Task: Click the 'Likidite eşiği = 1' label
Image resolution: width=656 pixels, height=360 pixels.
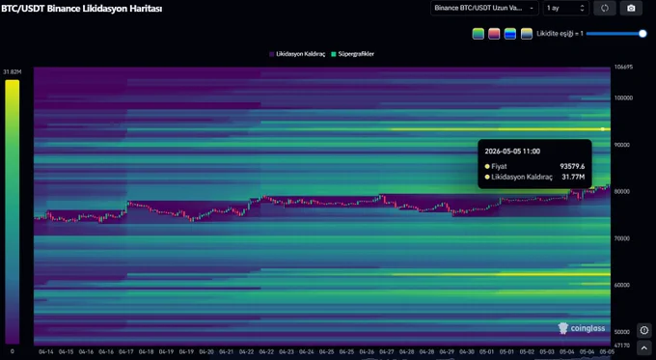Action: tap(560, 34)
